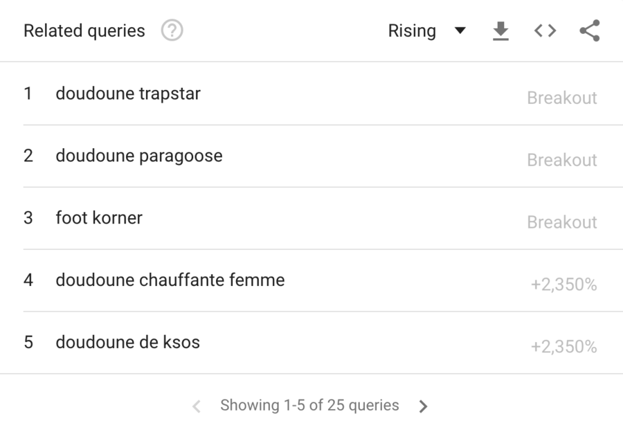Open the doudoune paragoose query
The image size is (623, 432).
point(139,156)
